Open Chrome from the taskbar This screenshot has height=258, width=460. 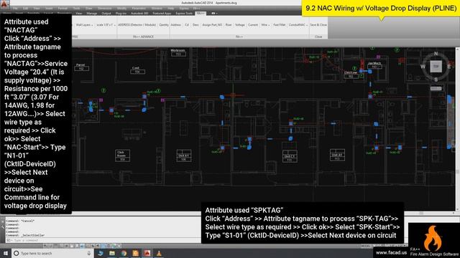[124, 253]
